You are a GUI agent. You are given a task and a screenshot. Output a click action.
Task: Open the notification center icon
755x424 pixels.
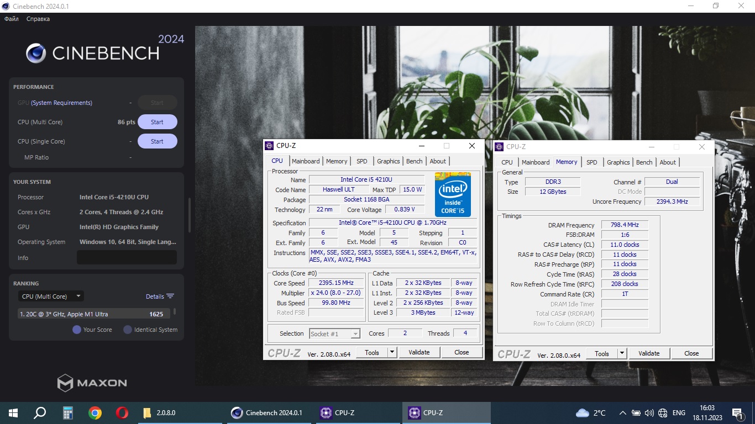pos(737,413)
